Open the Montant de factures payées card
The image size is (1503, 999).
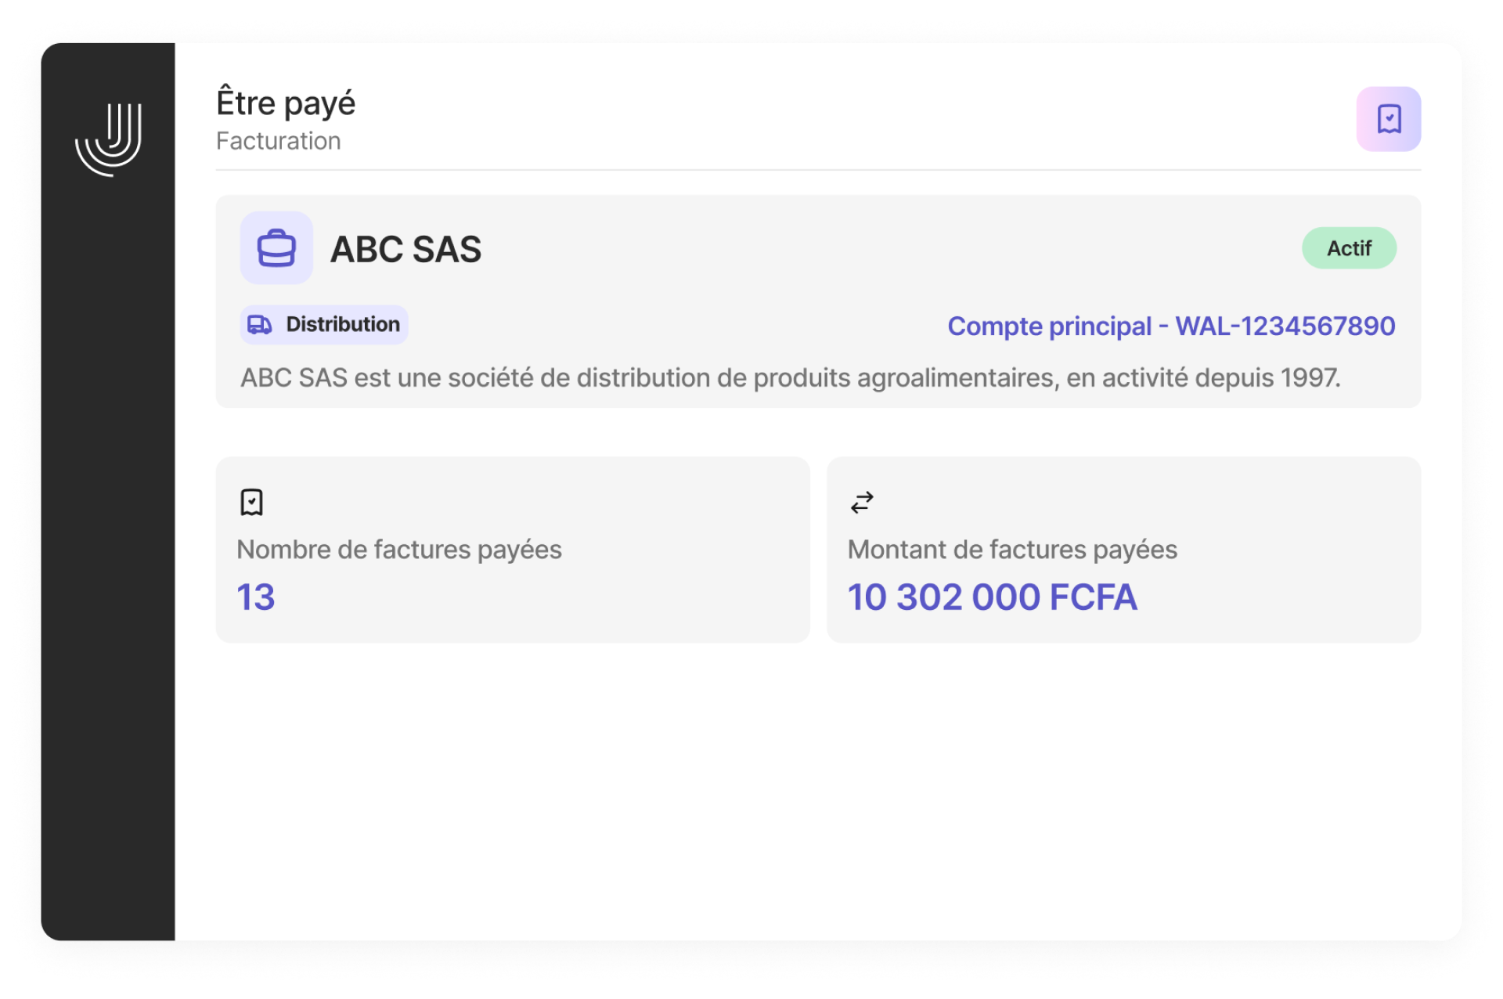tap(1123, 550)
